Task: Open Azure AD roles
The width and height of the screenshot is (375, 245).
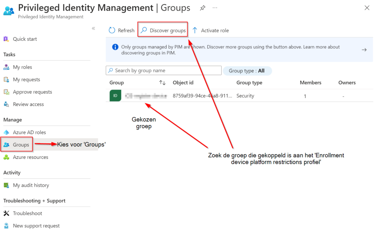Action: pos(29,132)
